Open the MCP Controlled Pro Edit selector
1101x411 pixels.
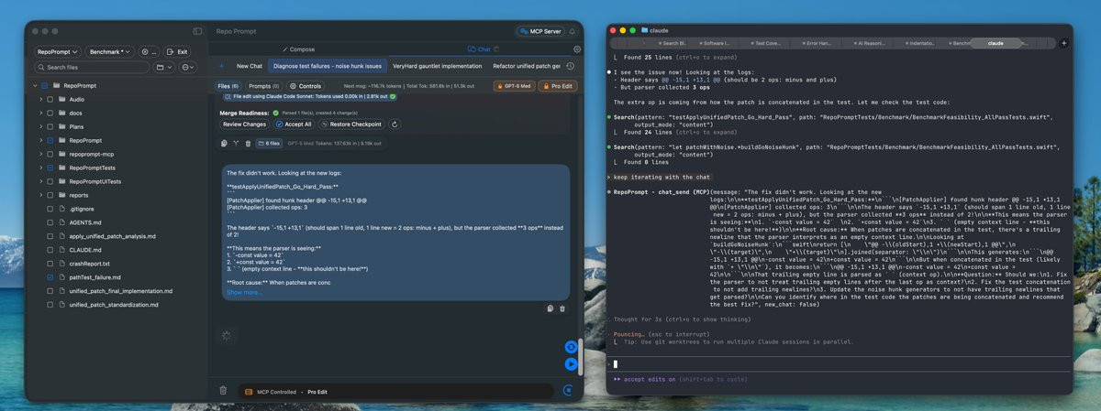click(x=398, y=391)
